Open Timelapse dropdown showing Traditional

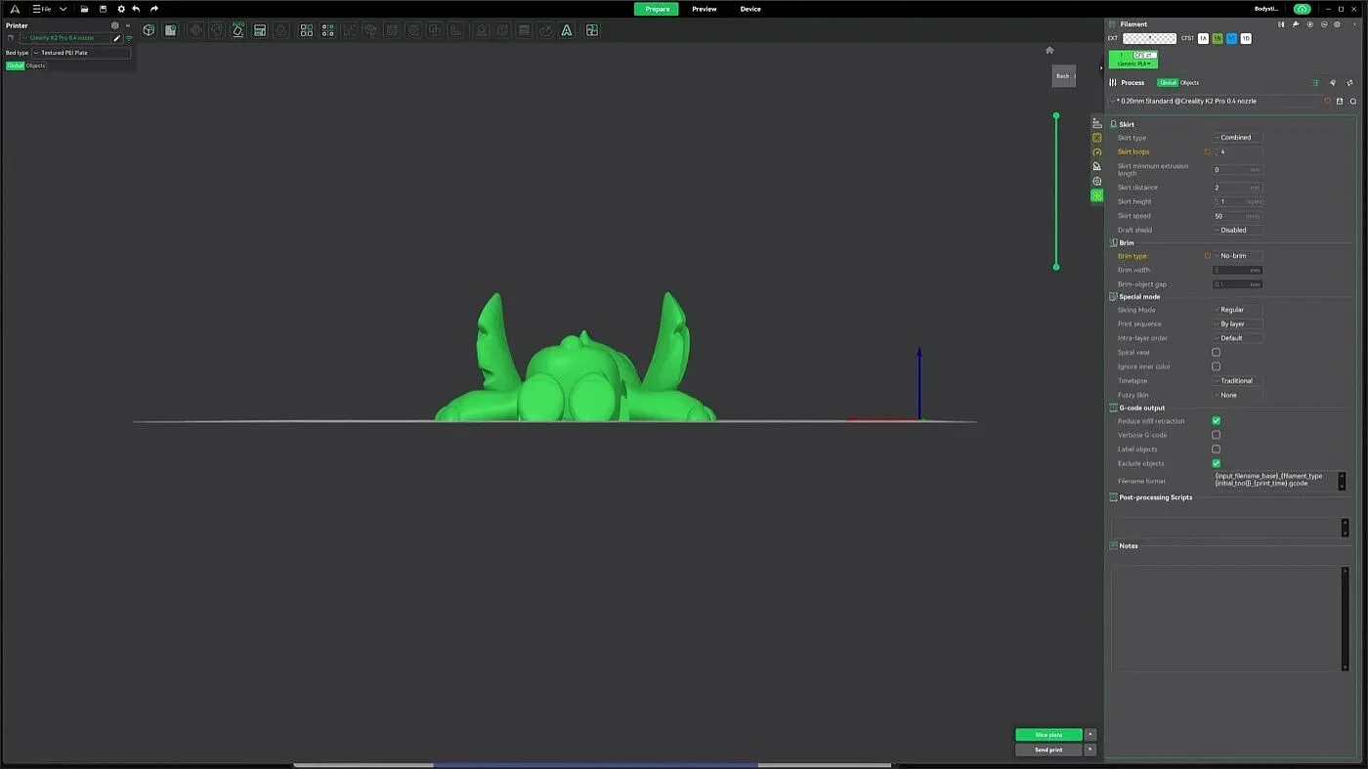(x=1237, y=381)
